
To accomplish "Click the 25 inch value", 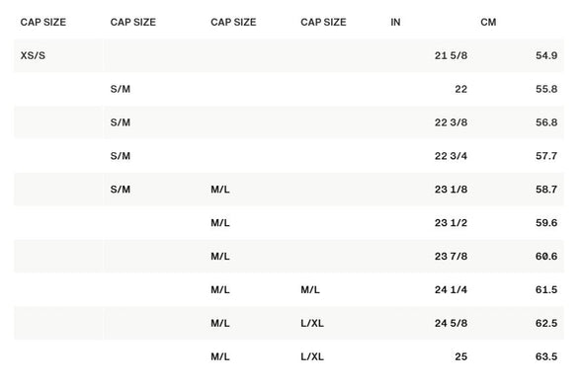I will (x=460, y=356).
